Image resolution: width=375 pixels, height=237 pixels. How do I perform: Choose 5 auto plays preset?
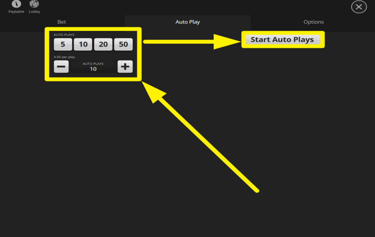click(x=63, y=44)
